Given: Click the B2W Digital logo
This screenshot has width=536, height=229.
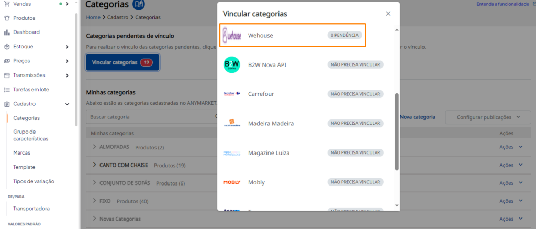Looking at the screenshot, I should [x=231, y=64].
